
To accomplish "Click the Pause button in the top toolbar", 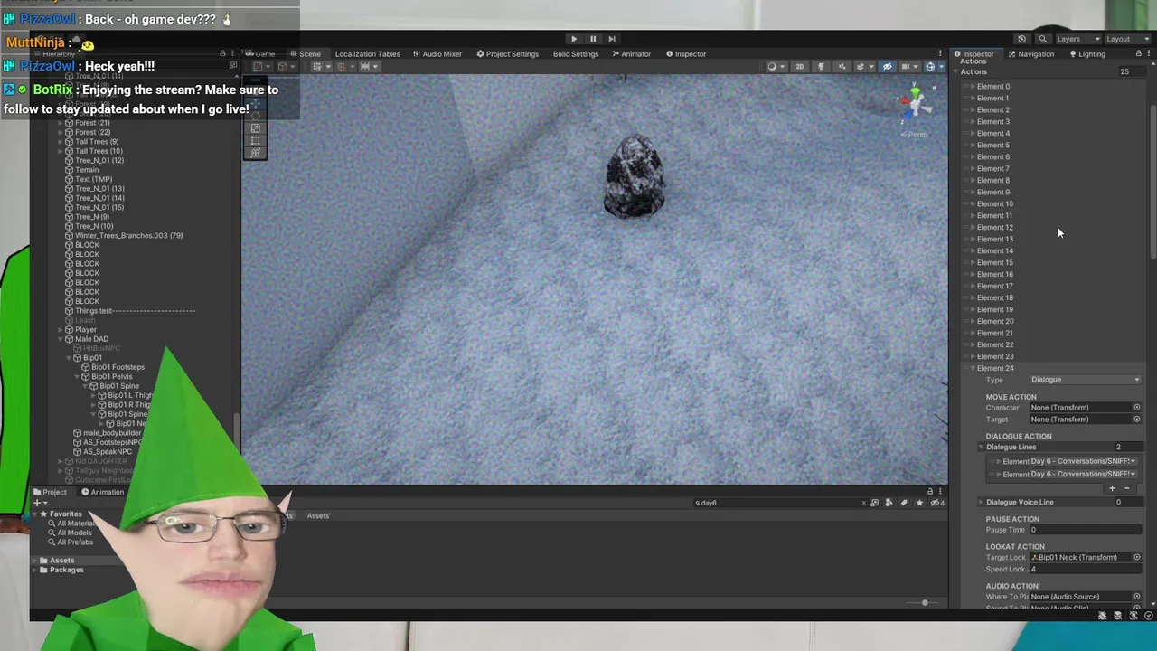I will (593, 39).
